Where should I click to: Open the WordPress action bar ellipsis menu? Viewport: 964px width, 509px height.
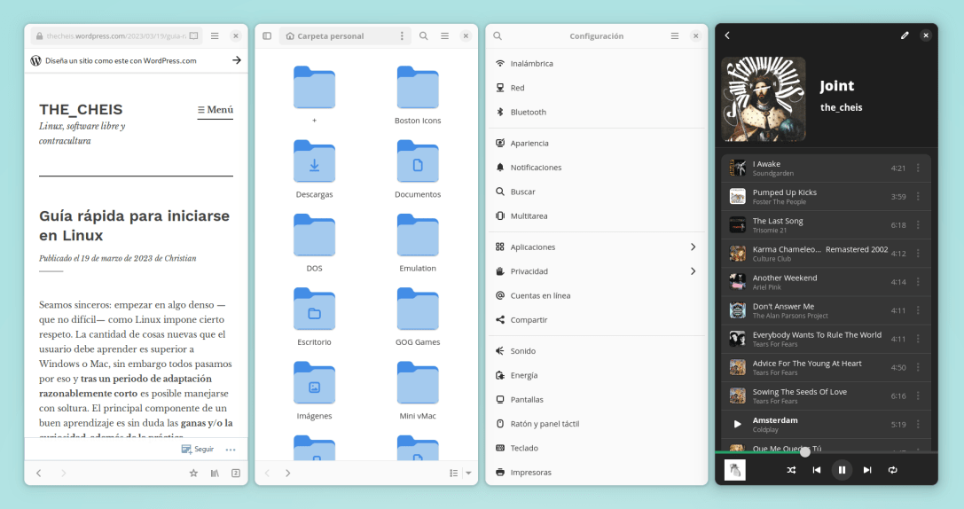231,450
